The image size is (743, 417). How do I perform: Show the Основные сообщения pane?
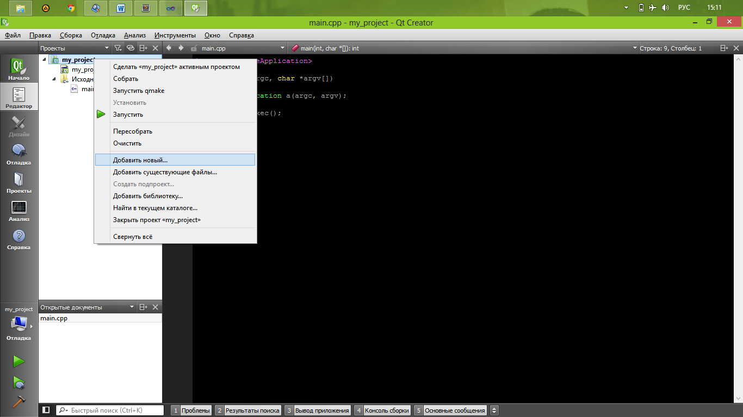click(x=450, y=410)
